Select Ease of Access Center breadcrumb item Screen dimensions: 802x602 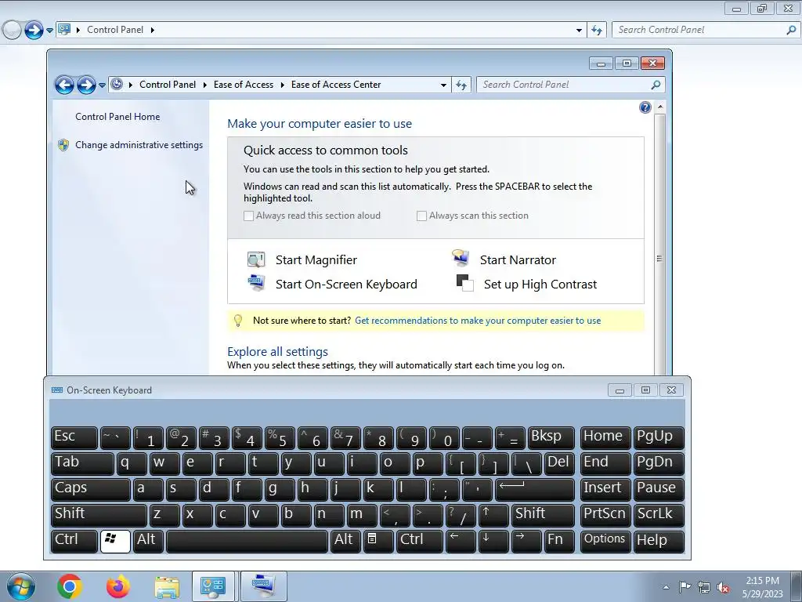[336, 85]
